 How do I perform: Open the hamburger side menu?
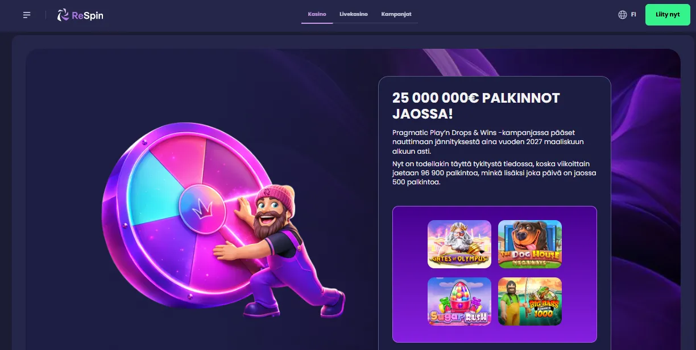click(x=27, y=15)
